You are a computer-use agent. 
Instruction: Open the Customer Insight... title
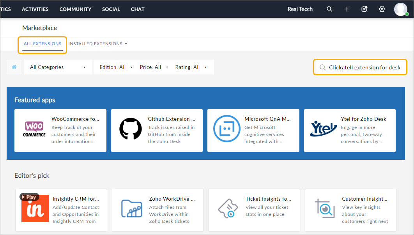pyautogui.click(x=364, y=199)
